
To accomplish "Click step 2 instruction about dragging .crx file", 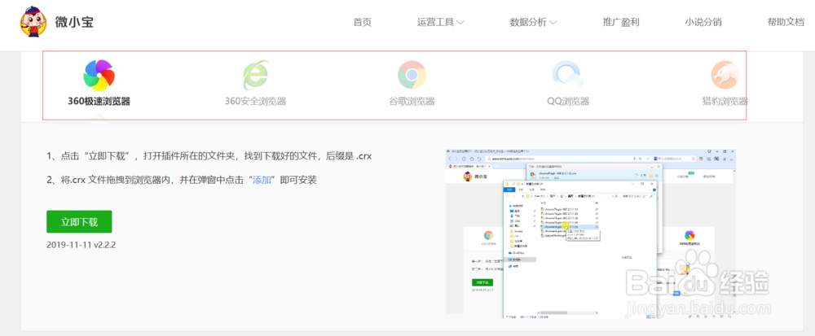I will [x=182, y=180].
